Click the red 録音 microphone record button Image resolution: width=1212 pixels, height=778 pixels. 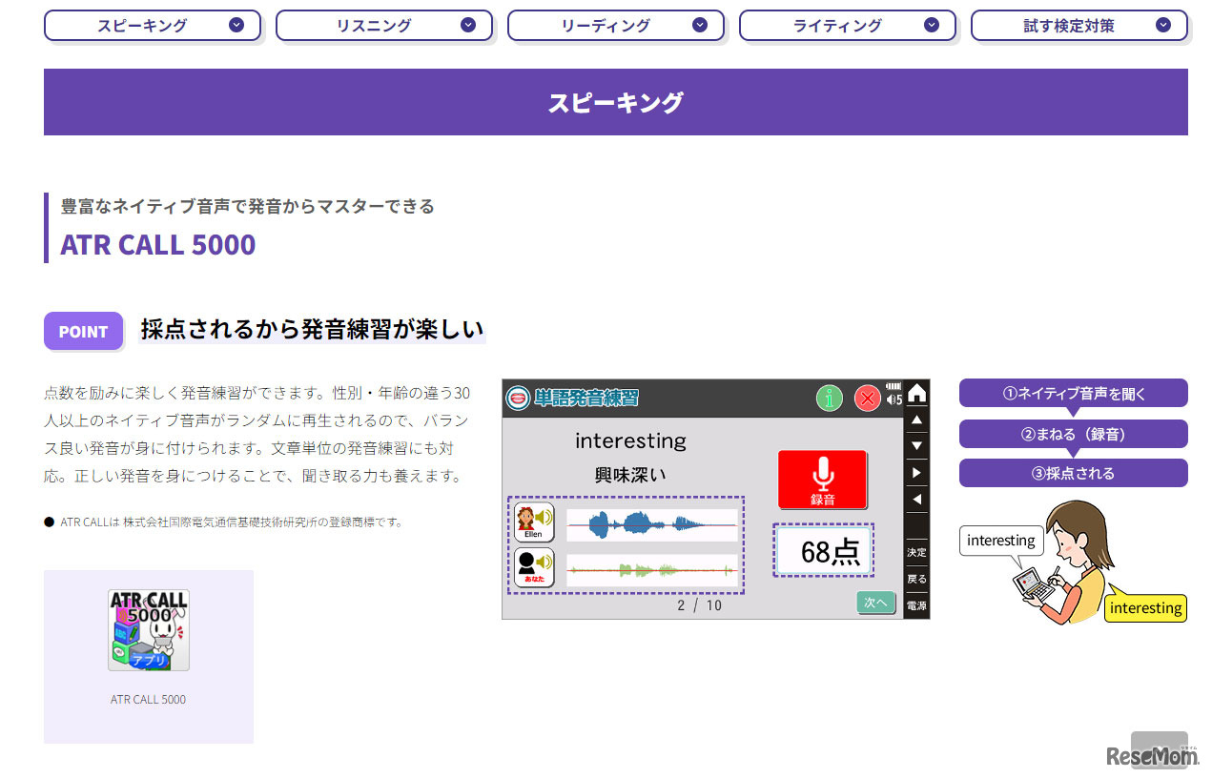[822, 480]
